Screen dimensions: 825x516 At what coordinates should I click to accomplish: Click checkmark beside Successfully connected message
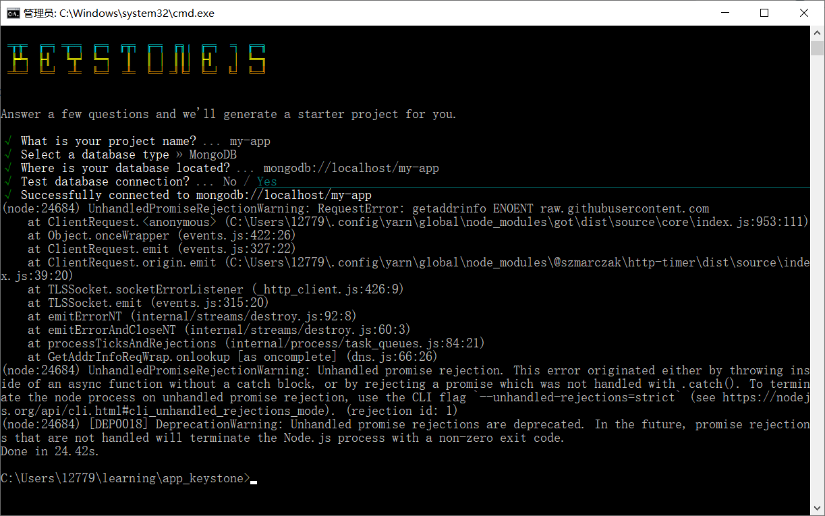pyautogui.click(x=8, y=194)
